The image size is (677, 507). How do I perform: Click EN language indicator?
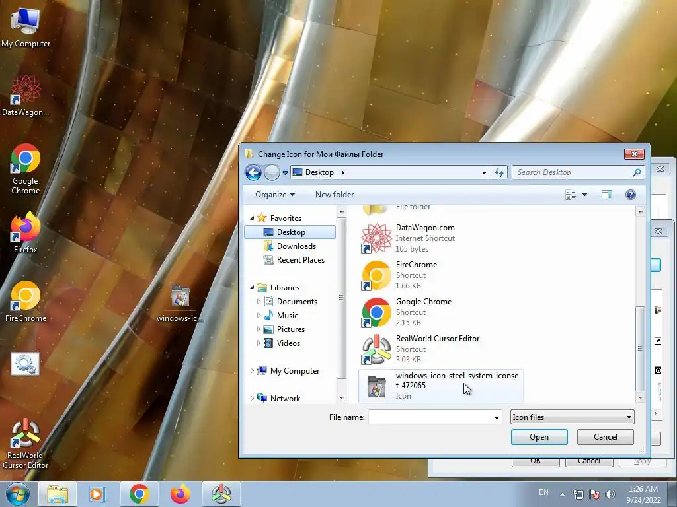[543, 492]
